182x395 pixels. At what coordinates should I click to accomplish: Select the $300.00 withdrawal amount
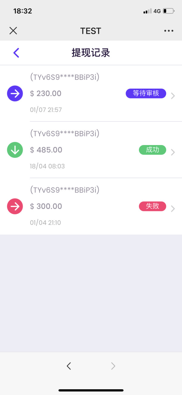(x=46, y=206)
